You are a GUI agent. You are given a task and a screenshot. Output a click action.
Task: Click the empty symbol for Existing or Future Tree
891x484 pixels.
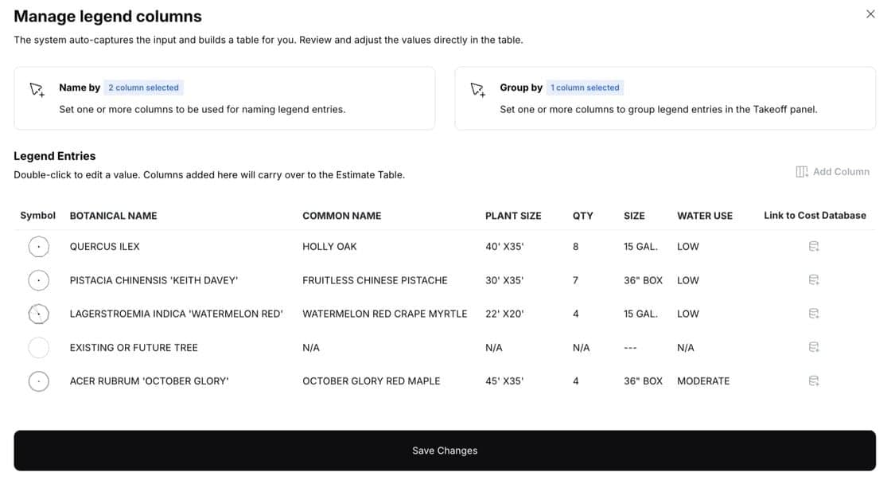[x=39, y=347]
